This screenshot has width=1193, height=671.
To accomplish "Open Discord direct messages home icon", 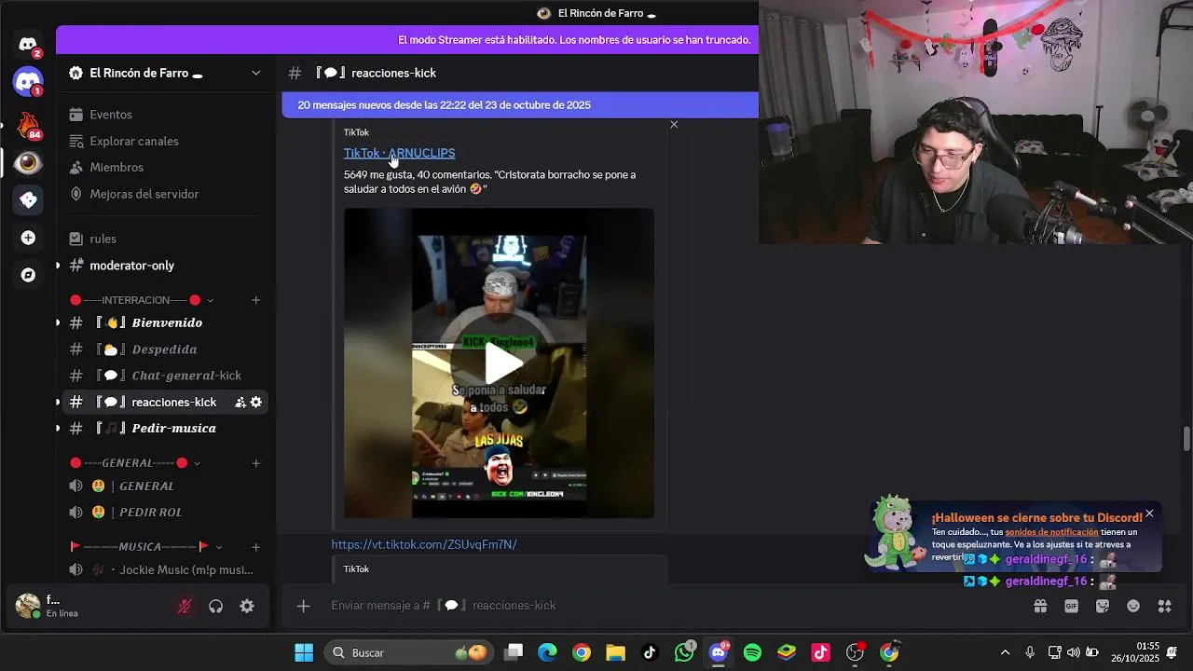I will click(28, 45).
